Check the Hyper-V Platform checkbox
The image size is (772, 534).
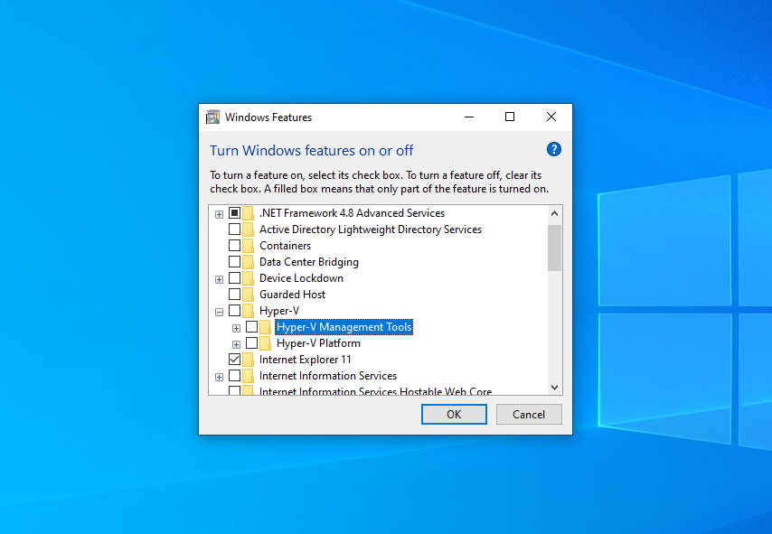pos(251,343)
